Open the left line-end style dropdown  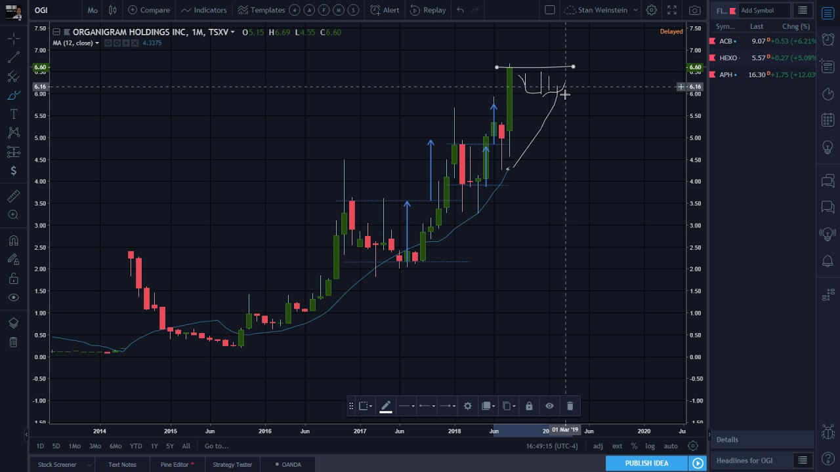coord(427,406)
